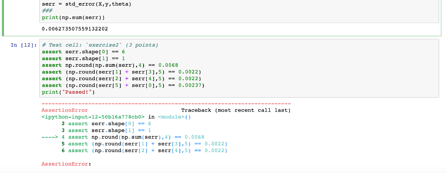Click the 'print(np.sum(serr))' code line
The width and height of the screenshot is (447, 173).
point(73,17)
